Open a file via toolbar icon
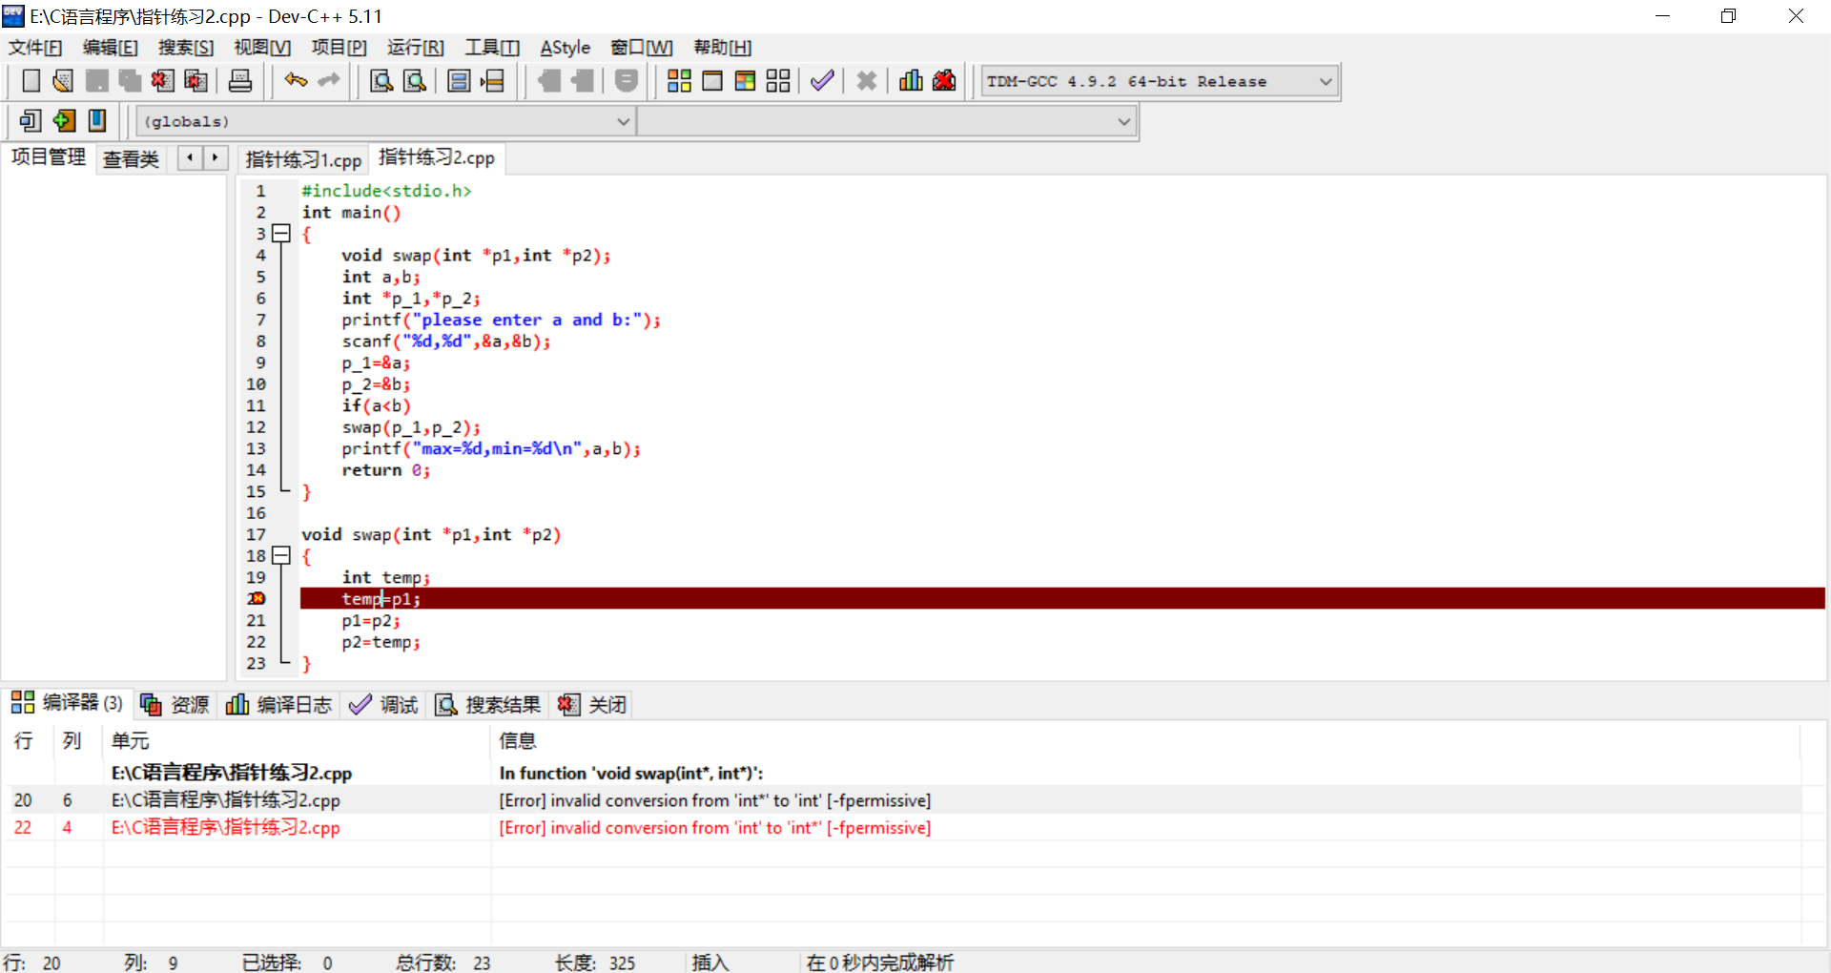The image size is (1831, 973). [x=63, y=81]
